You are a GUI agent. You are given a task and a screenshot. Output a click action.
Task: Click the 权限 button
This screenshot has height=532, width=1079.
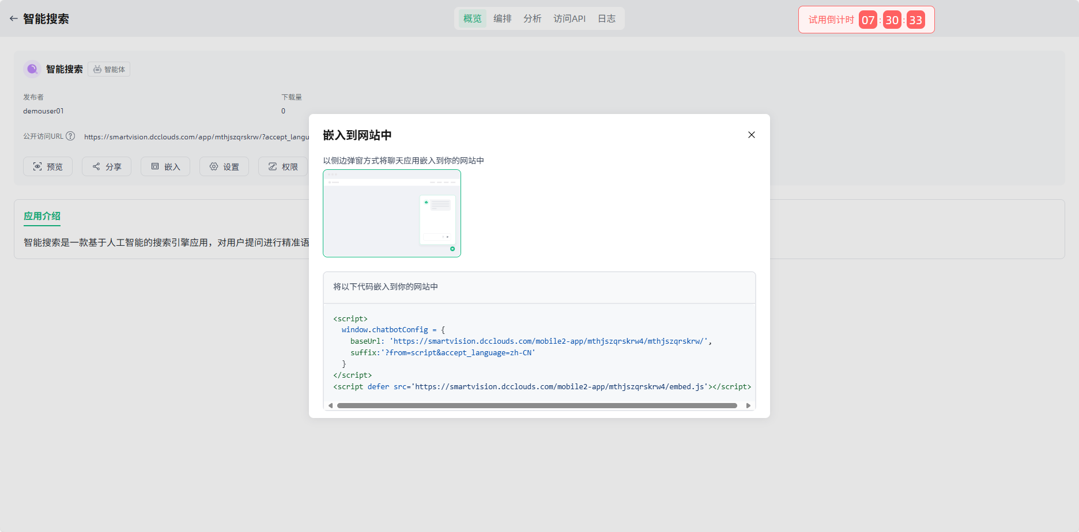click(283, 166)
